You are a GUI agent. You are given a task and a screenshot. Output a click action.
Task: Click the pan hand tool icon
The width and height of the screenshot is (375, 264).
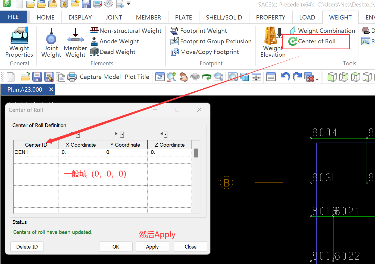click(183, 77)
